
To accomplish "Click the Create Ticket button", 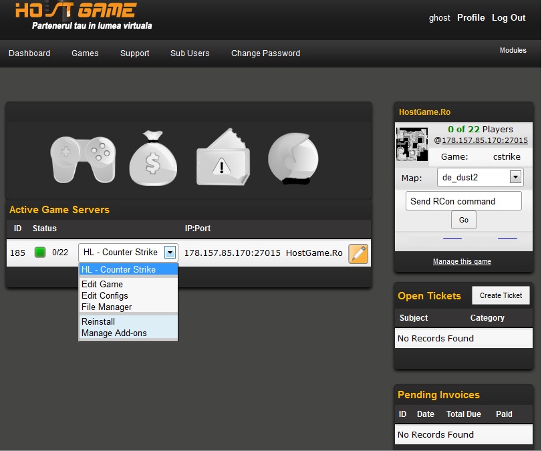I will point(501,295).
